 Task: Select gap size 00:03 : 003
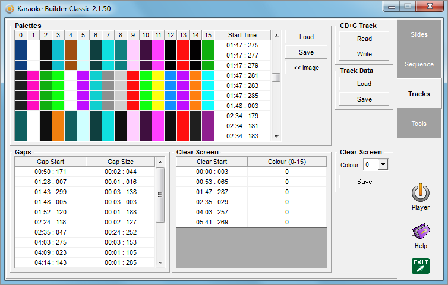click(121, 202)
